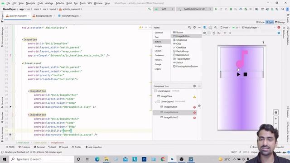The image size is (290, 163).
Task: Open File menu
Action: pos(8,3)
